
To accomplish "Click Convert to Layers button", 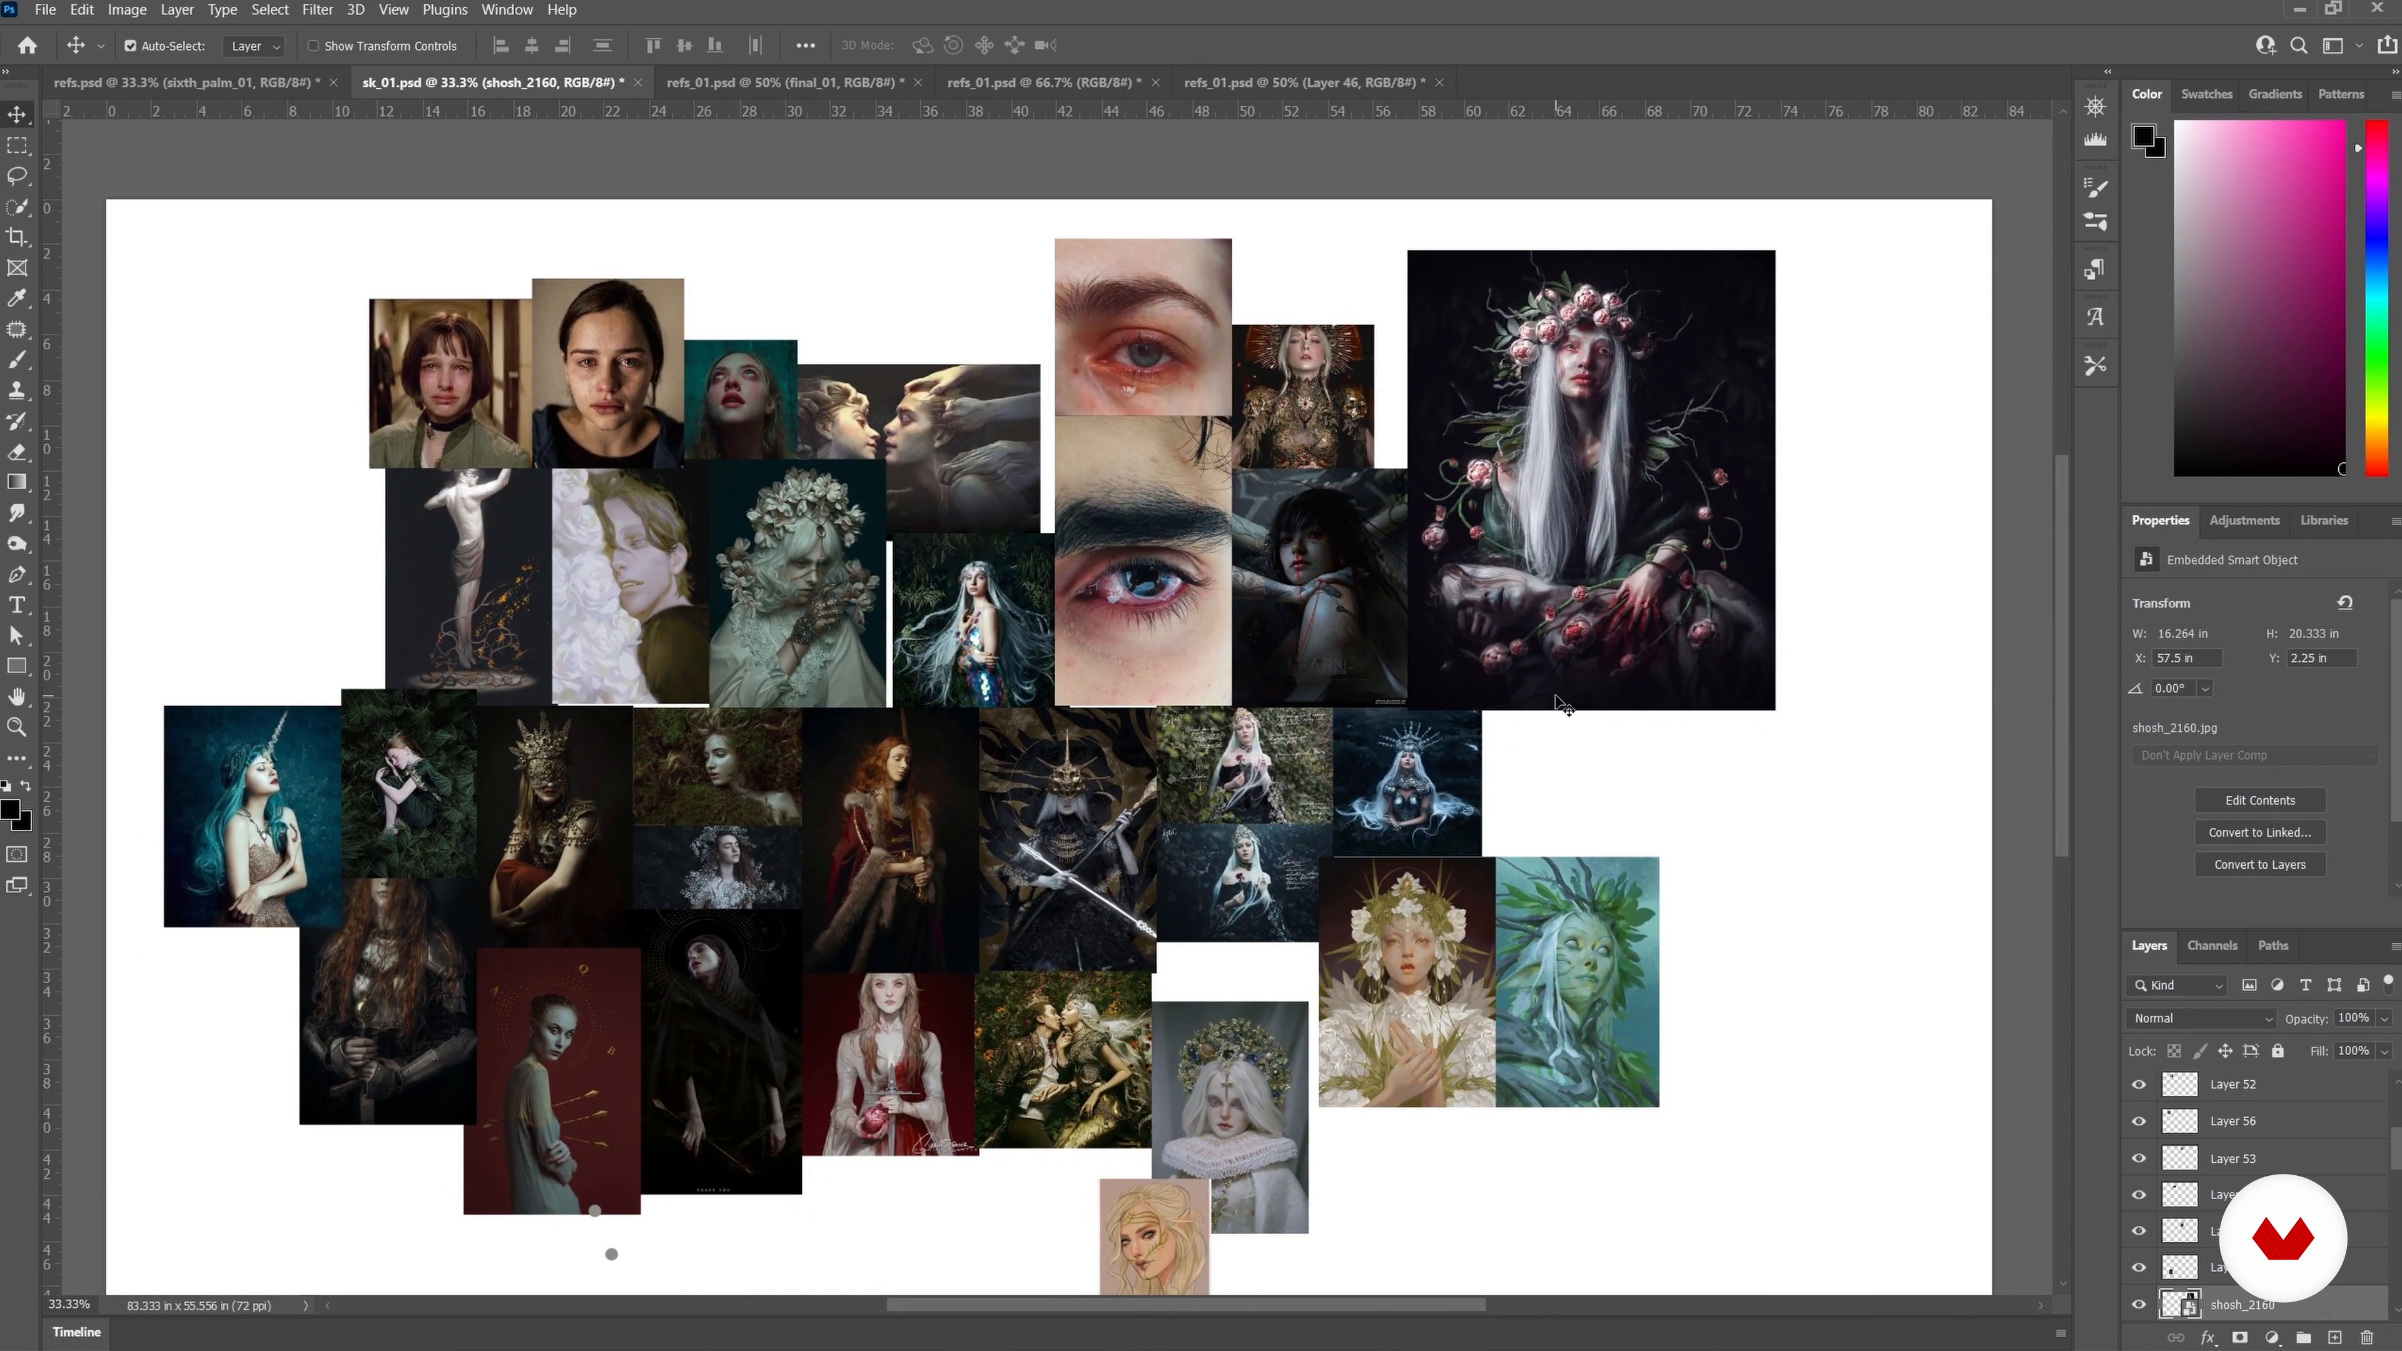I will click(x=2260, y=864).
